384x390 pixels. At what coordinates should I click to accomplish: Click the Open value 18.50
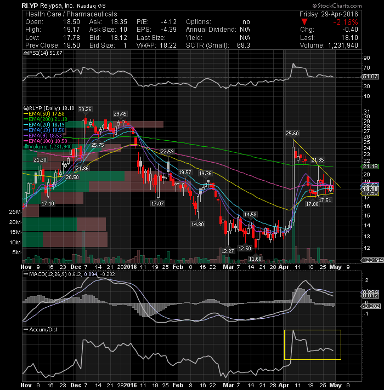pos(71,22)
